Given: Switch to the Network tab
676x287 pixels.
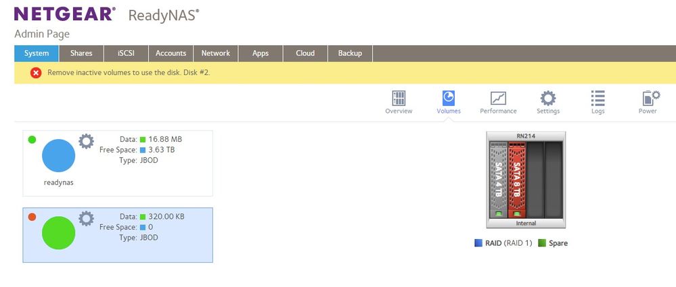Looking at the screenshot, I should (x=216, y=53).
